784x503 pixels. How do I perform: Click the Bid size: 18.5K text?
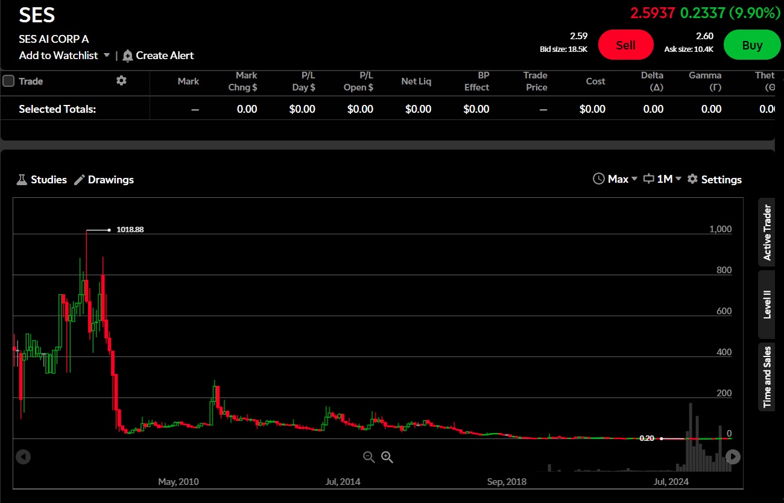click(x=563, y=49)
